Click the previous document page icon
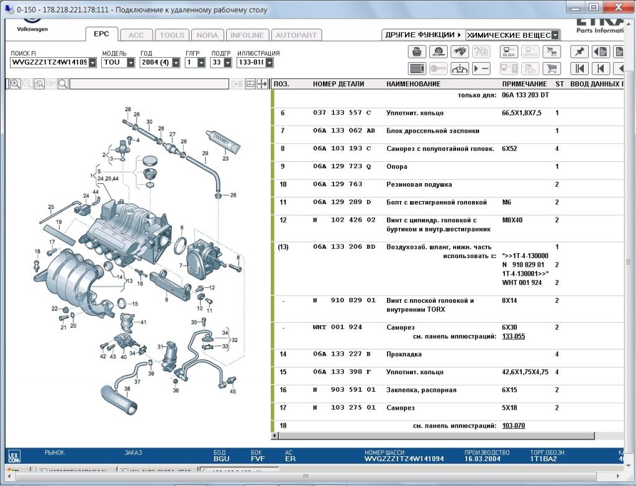The width and height of the screenshot is (636, 486). 601,52
